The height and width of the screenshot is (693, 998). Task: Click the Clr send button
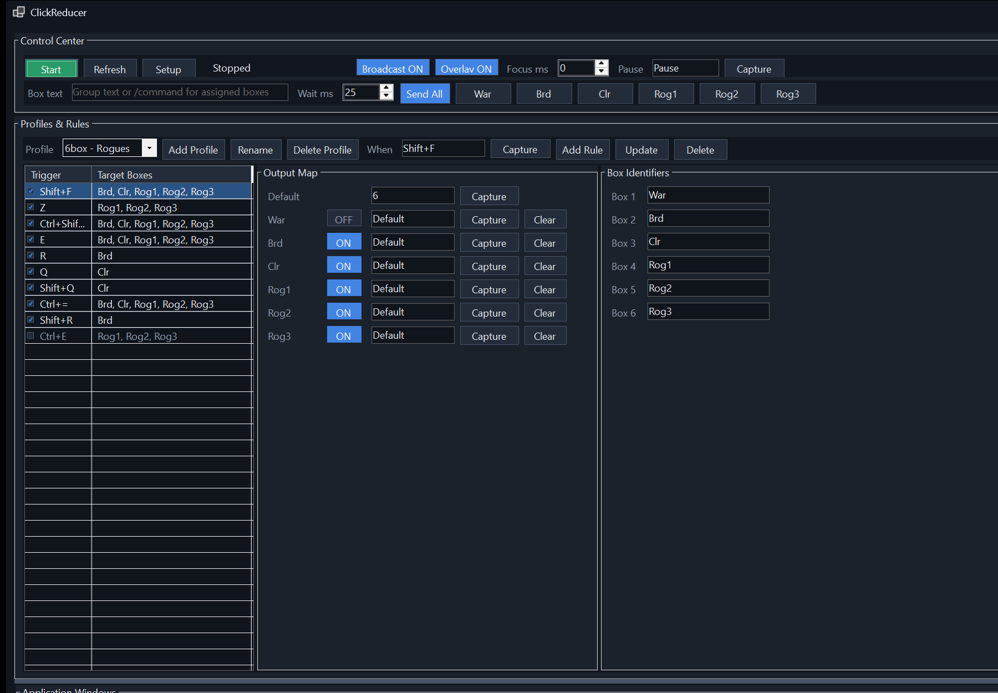coord(605,93)
